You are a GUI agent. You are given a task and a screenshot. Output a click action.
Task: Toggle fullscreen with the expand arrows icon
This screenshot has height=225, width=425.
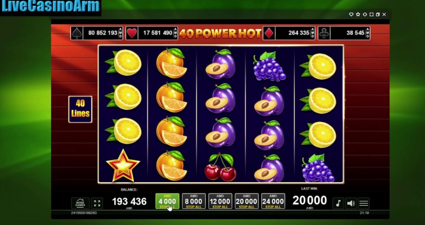click(x=97, y=203)
